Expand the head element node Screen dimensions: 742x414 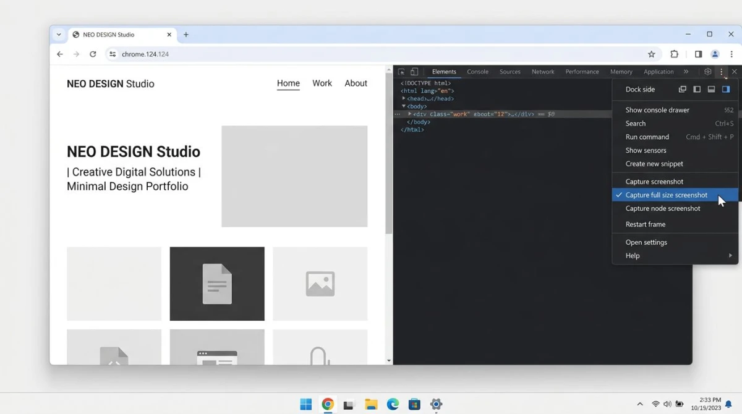click(404, 98)
